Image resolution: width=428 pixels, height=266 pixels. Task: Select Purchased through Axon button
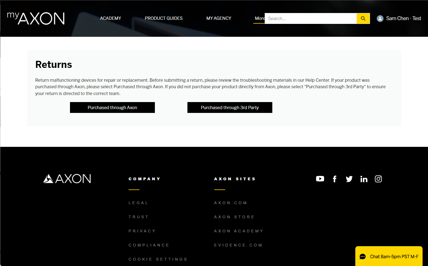tap(112, 107)
